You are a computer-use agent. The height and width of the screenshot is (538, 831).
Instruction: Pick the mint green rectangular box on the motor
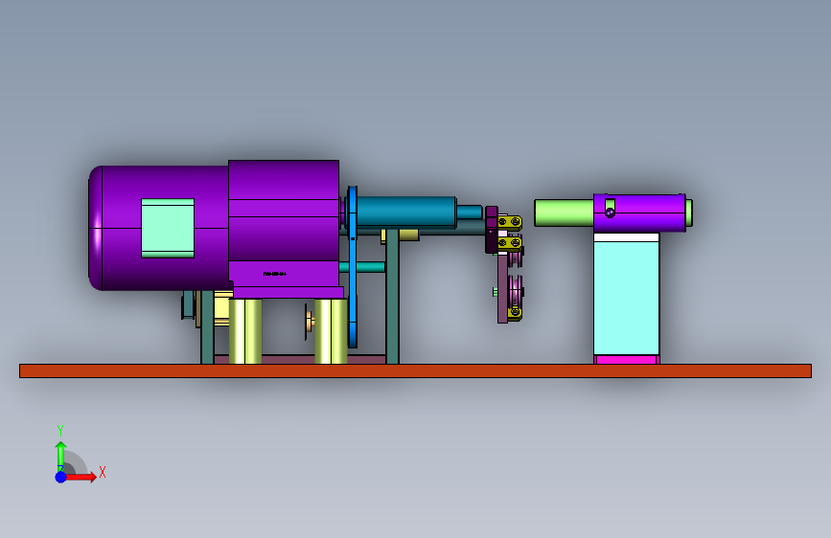(168, 228)
